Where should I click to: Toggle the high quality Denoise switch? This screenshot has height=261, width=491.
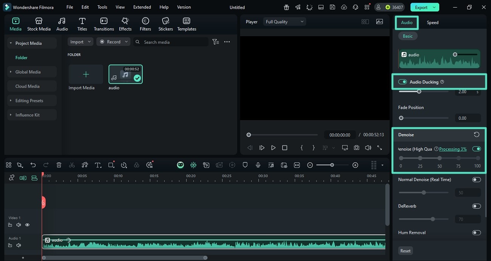[x=477, y=149]
